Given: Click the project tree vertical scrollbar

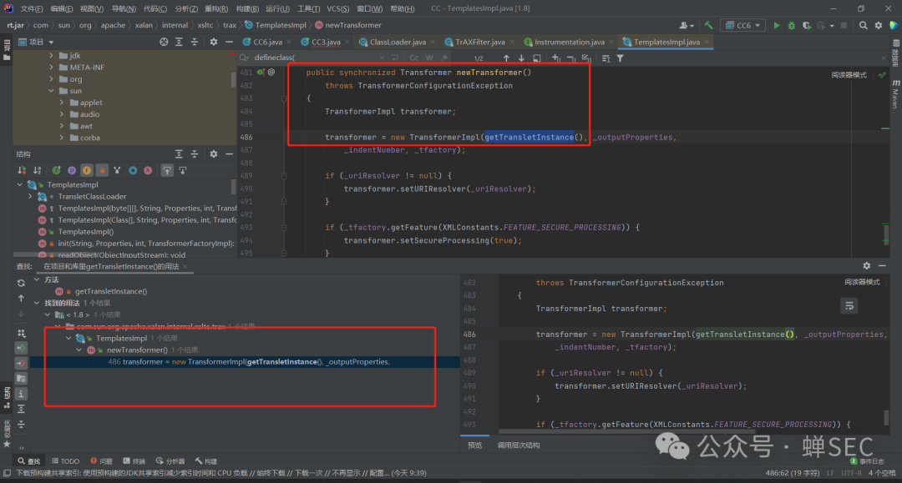Looking at the screenshot, I should click(233, 79).
